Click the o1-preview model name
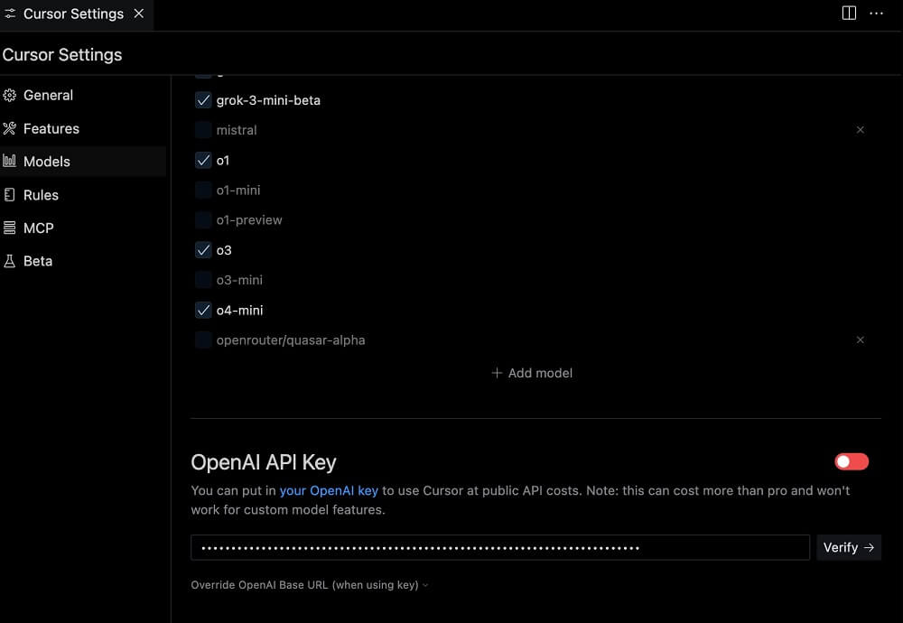The width and height of the screenshot is (903, 623). click(249, 220)
